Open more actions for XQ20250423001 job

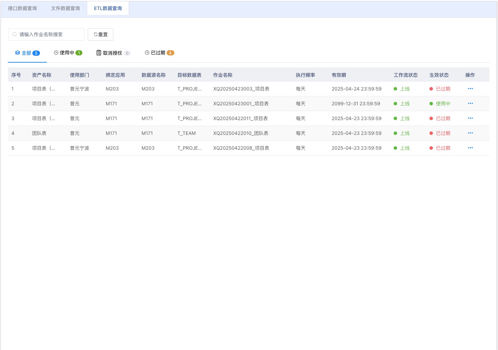coord(470,104)
